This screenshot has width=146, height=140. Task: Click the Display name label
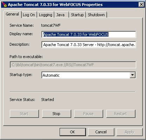(x=21, y=34)
